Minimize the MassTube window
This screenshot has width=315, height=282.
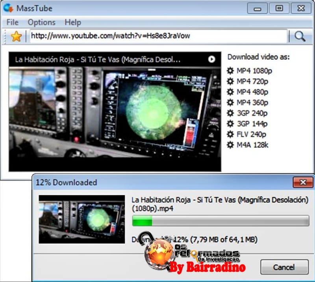257,8
